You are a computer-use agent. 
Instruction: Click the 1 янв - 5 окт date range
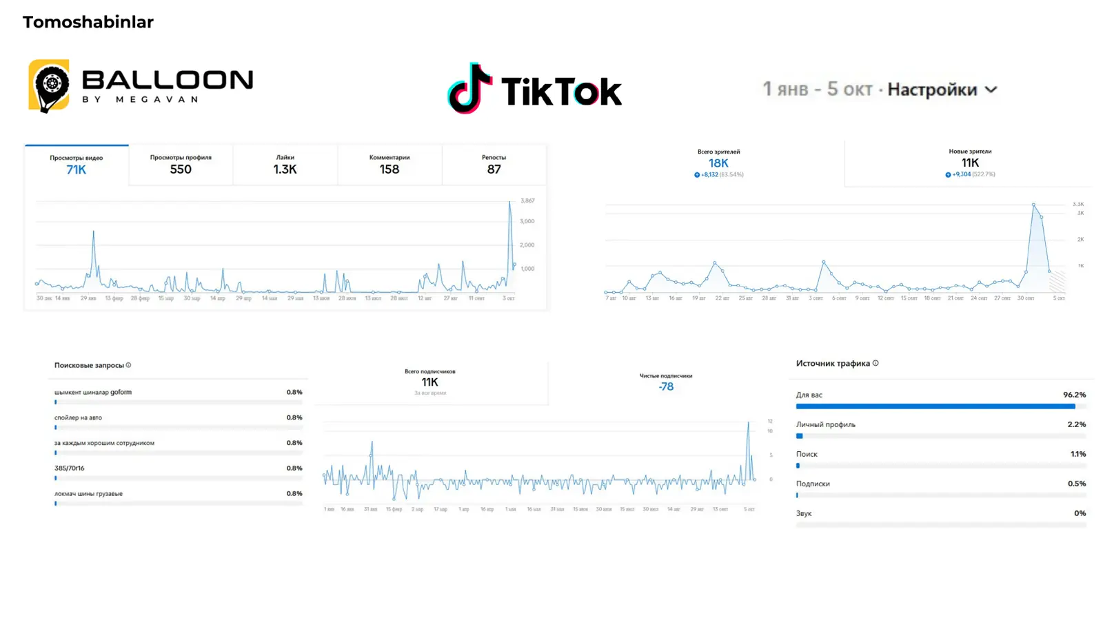[818, 89]
